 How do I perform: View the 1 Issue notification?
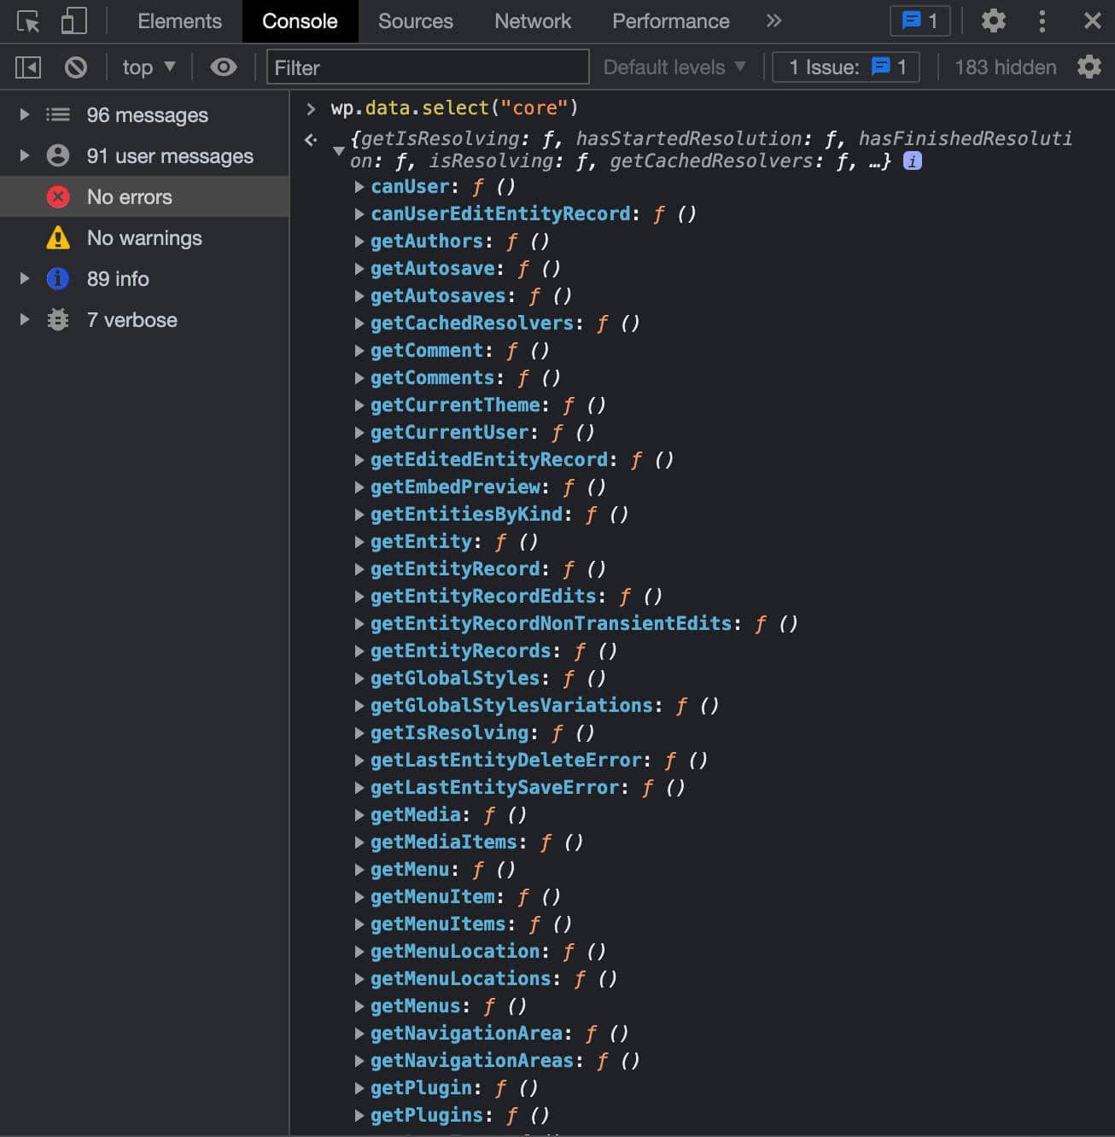click(844, 67)
